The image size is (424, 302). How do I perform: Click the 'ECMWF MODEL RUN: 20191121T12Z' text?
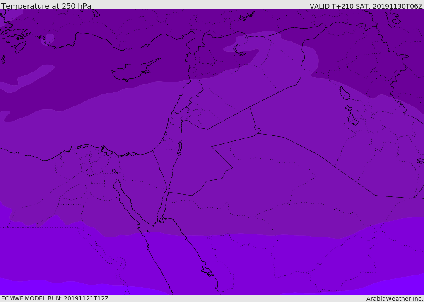coord(55,298)
